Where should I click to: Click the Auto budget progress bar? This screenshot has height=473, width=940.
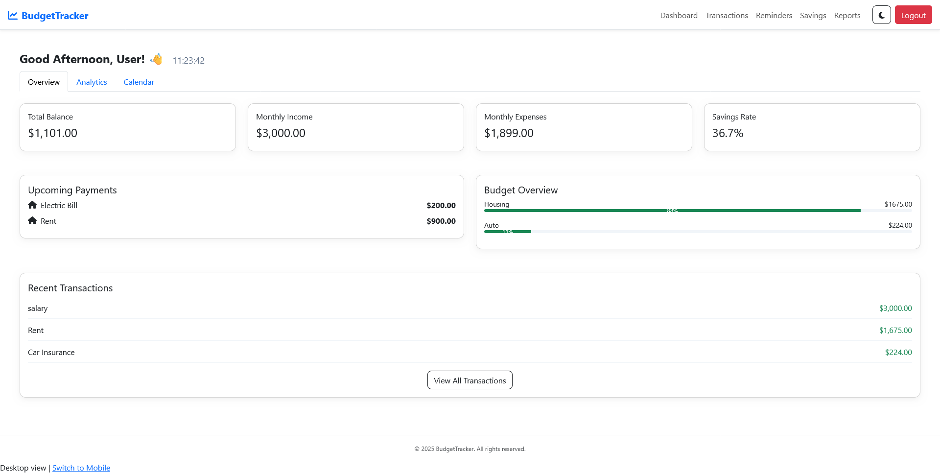pos(508,232)
